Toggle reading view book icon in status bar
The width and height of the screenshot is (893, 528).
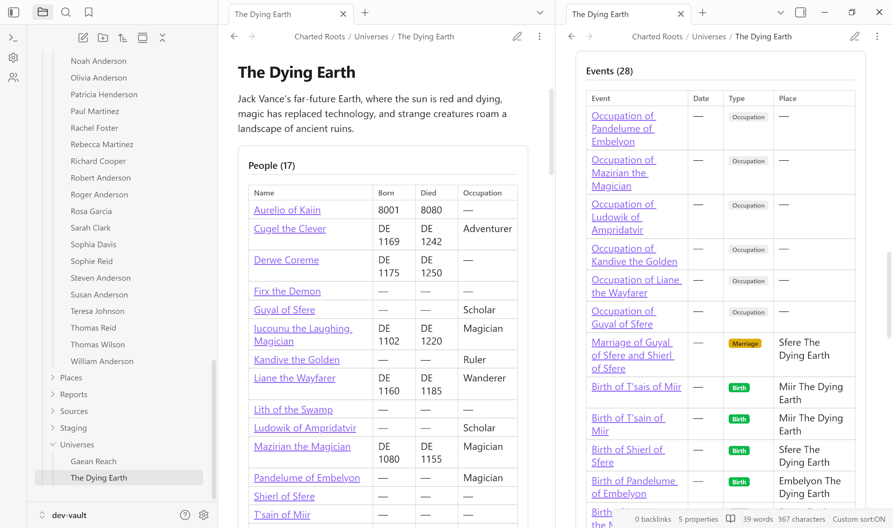coord(731,519)
